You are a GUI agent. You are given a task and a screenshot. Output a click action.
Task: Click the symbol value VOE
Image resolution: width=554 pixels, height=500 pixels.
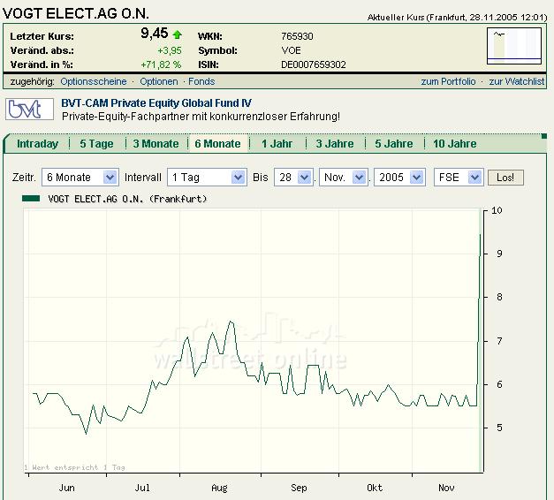(x=291, y=50)
